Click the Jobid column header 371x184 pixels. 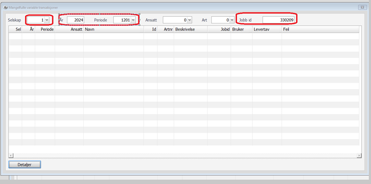point(219,29)
